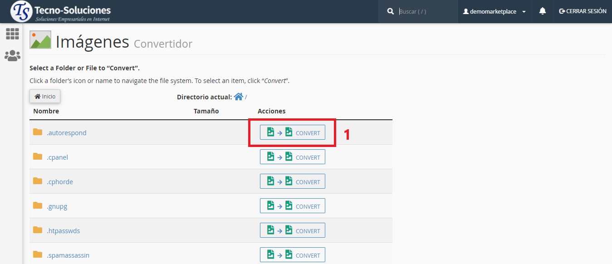Convert the .autorespond folder
Viewport: 612px width, 264px height.
(292, 133)
